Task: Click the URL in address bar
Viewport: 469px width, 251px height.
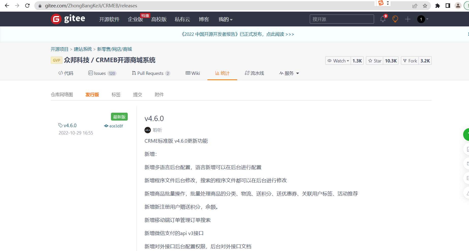Action: [x=91, y=6]
